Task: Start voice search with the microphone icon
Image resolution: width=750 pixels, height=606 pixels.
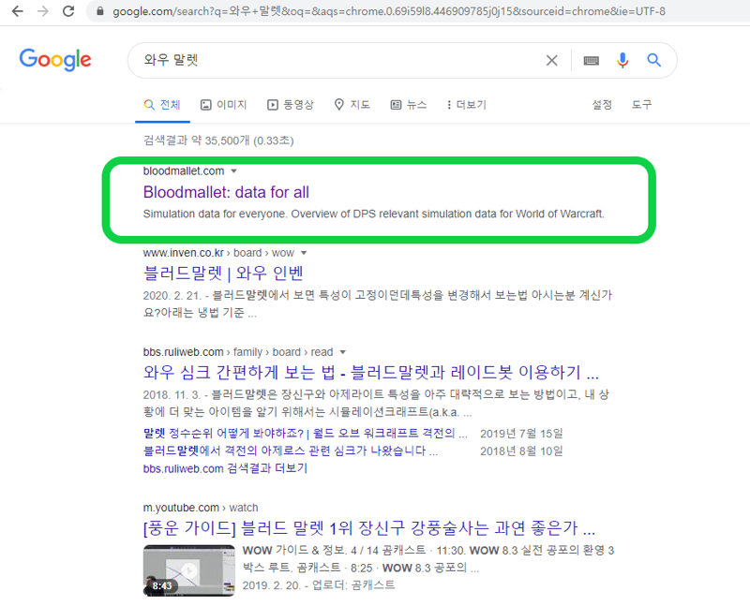Action: tap(622, 60)
